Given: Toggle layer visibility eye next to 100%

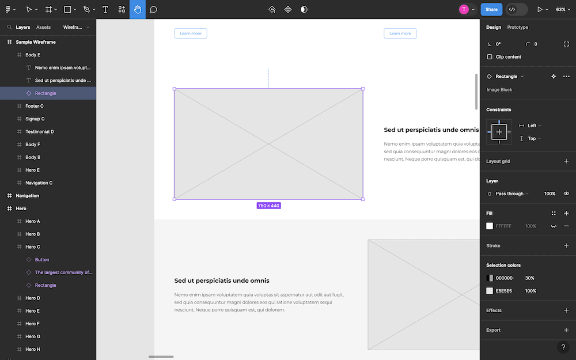Looking at the screenshot, I should coord(566,194).
